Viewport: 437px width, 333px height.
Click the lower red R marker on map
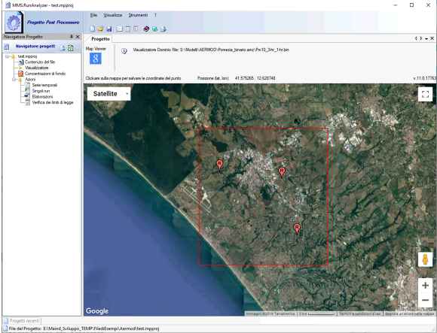297,229
